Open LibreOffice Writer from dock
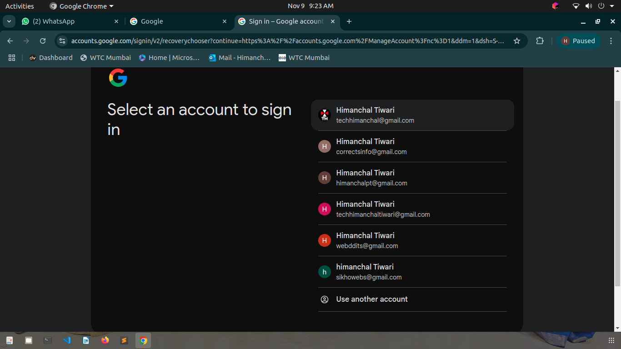 tap(86, 340)
